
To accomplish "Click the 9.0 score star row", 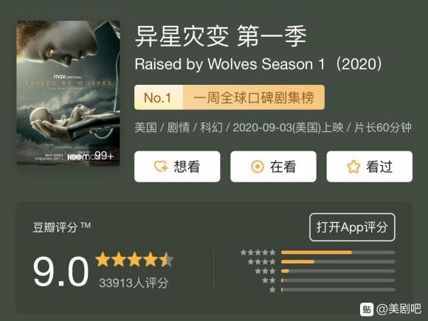I will click(134, 260).
